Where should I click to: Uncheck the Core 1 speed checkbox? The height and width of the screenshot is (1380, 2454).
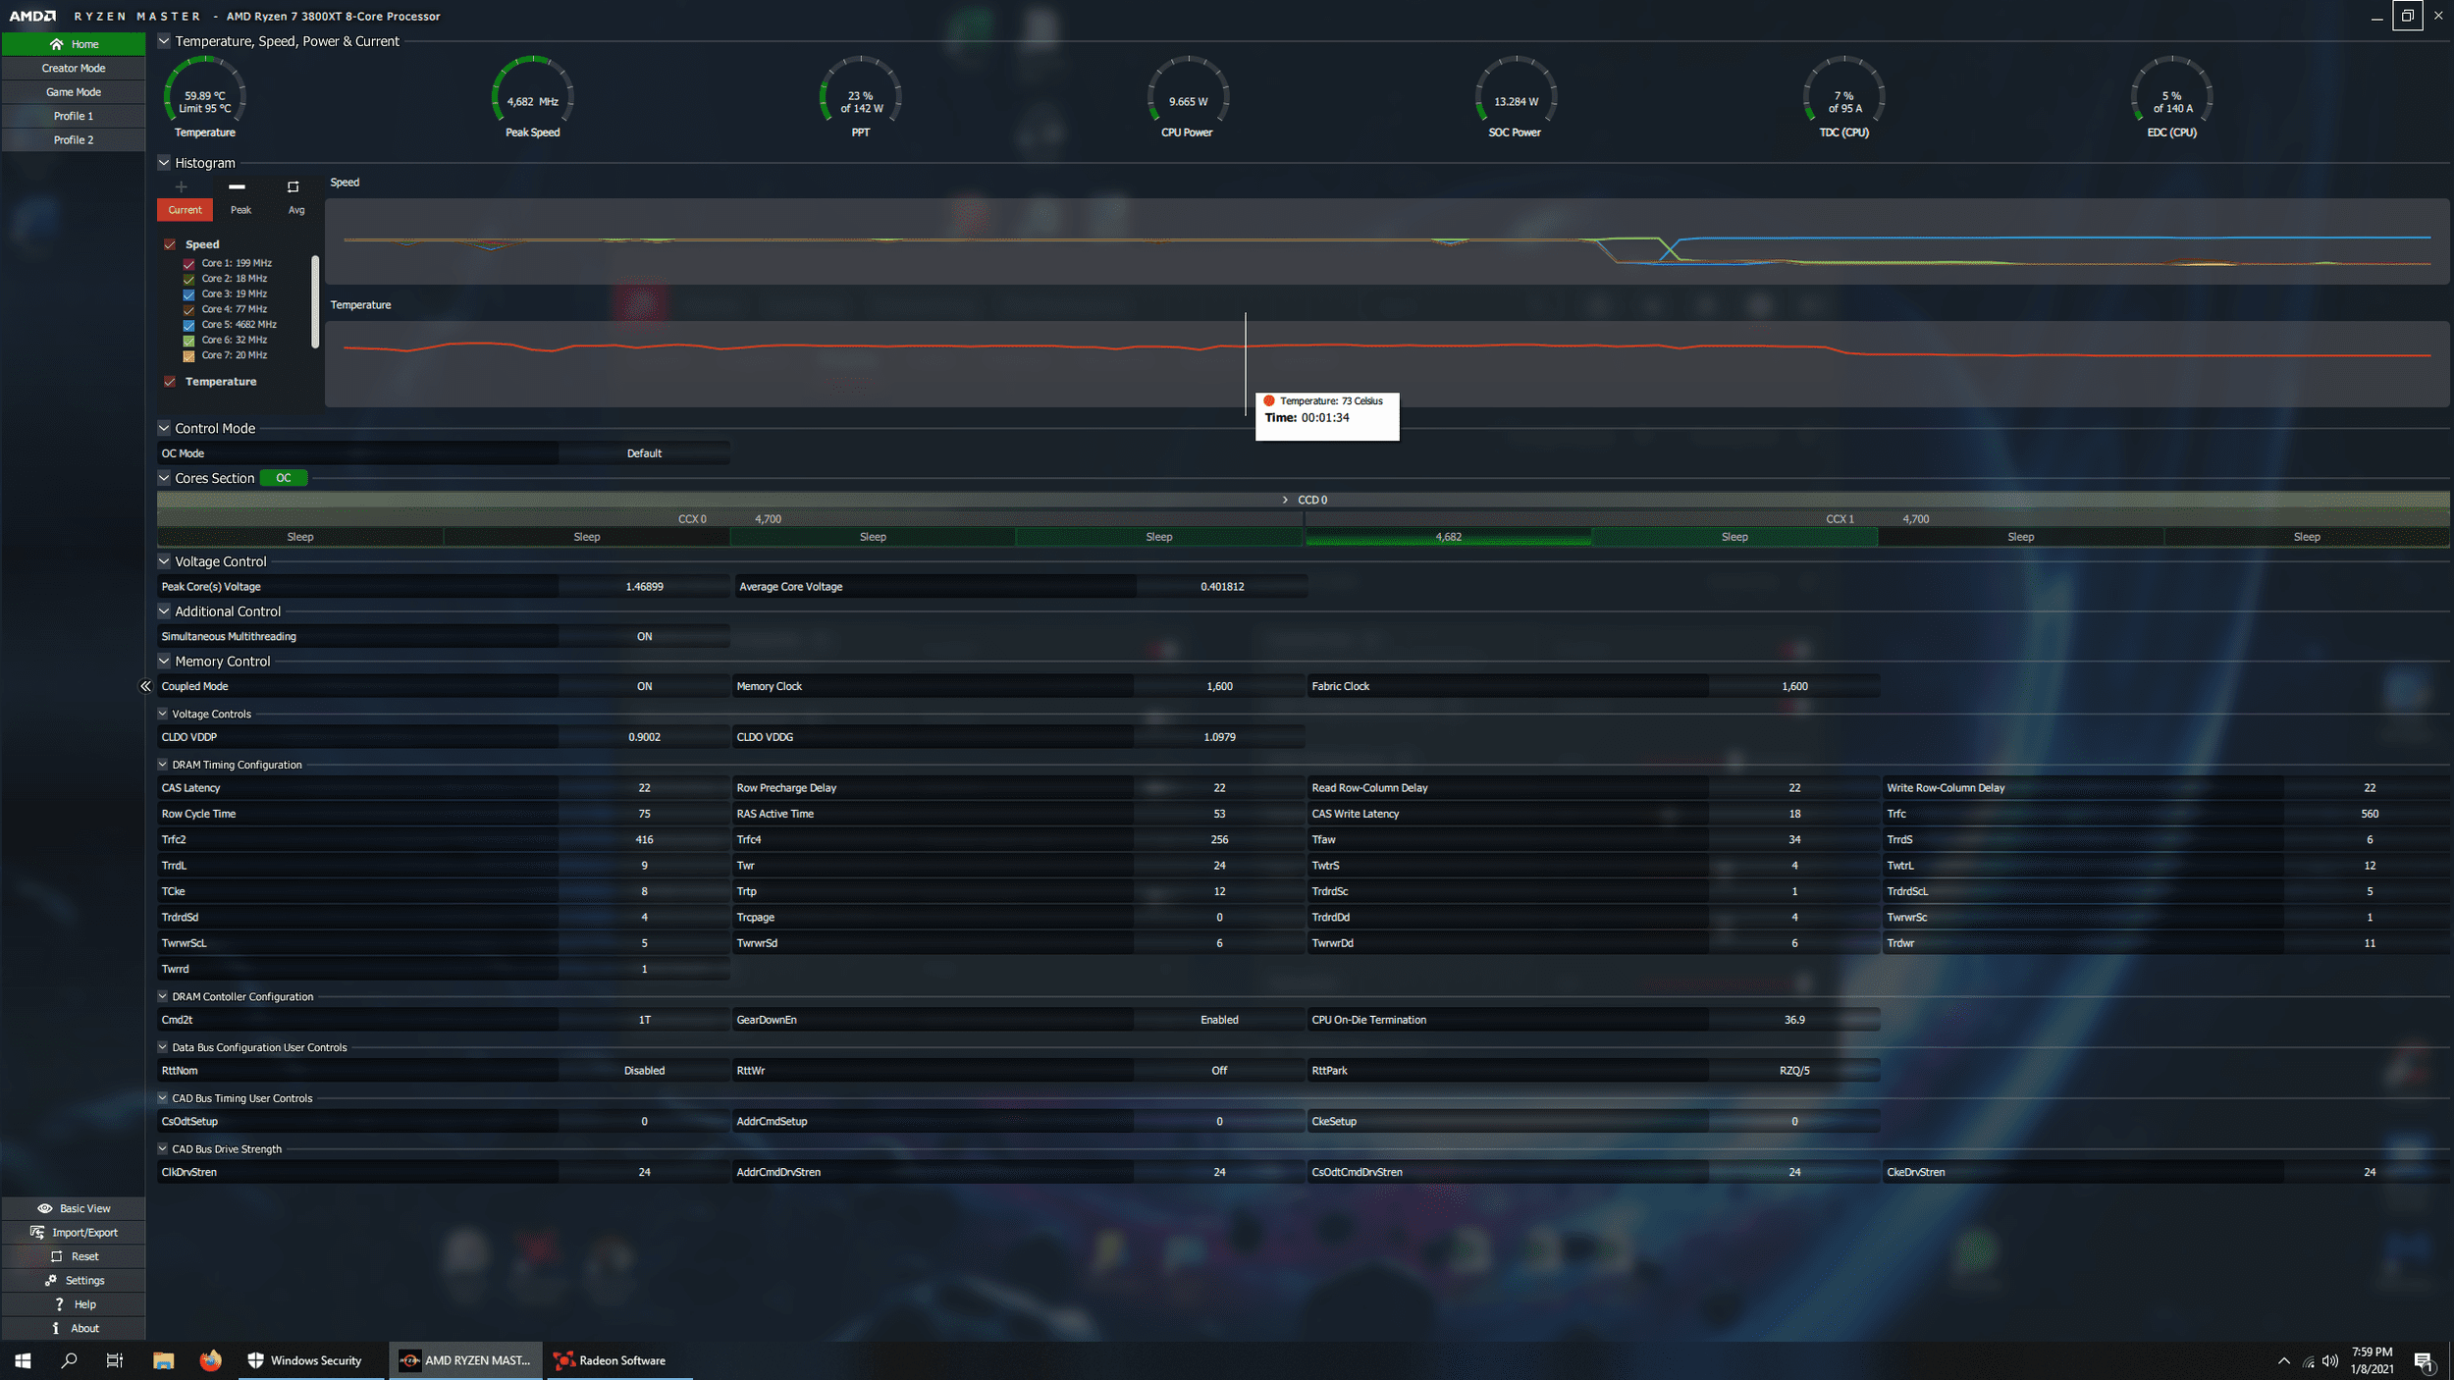click(x=188, y=263)
